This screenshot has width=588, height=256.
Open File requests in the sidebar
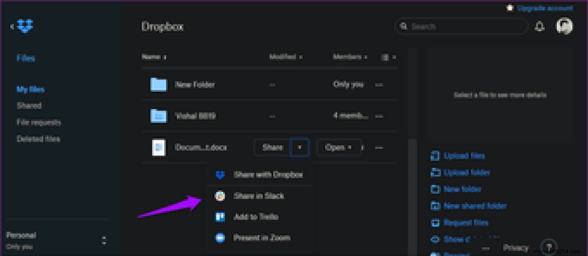coord(39,123)
